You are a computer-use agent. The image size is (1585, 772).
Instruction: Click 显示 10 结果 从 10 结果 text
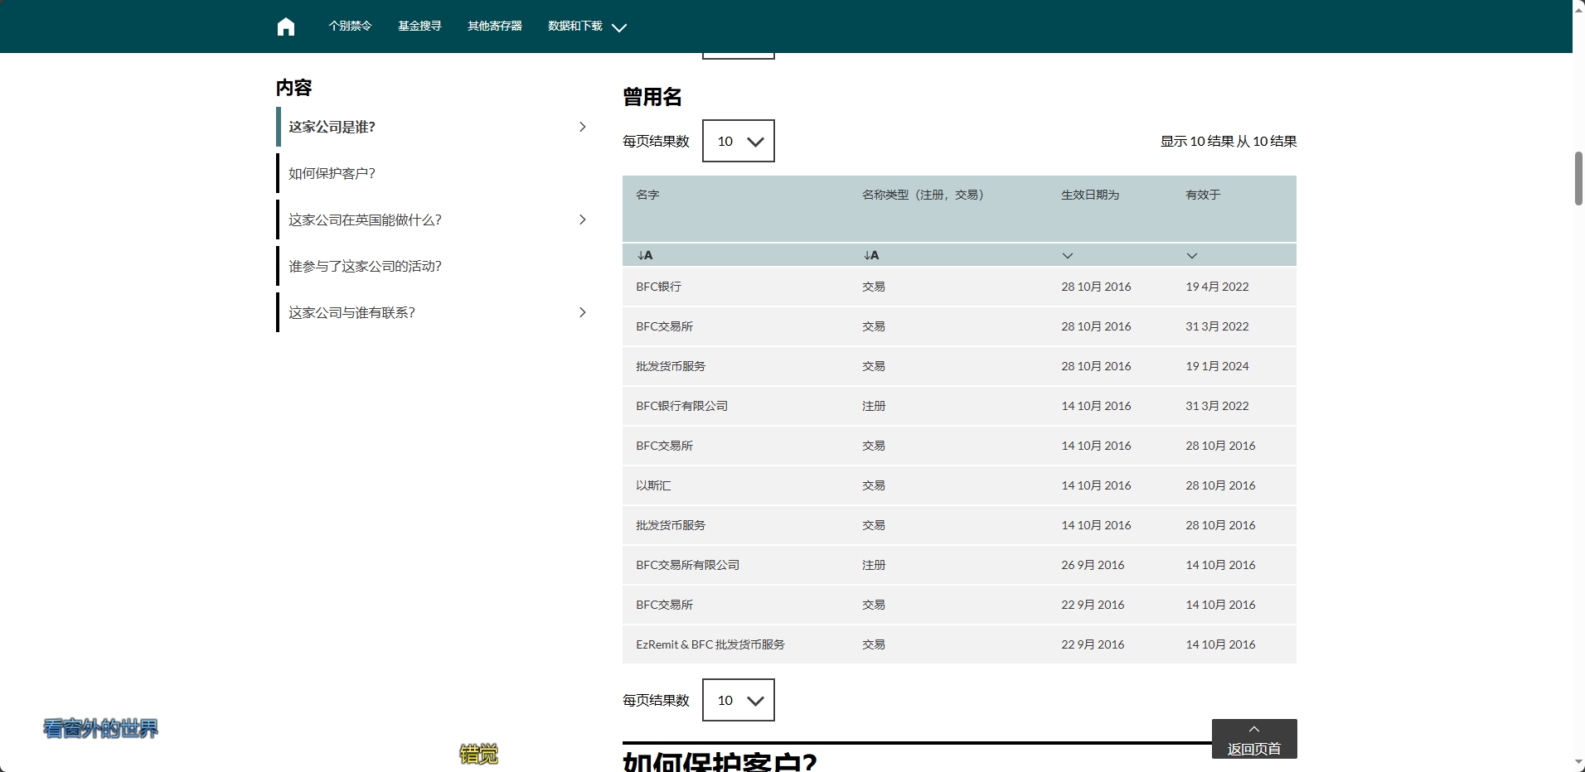[1229, 142]
